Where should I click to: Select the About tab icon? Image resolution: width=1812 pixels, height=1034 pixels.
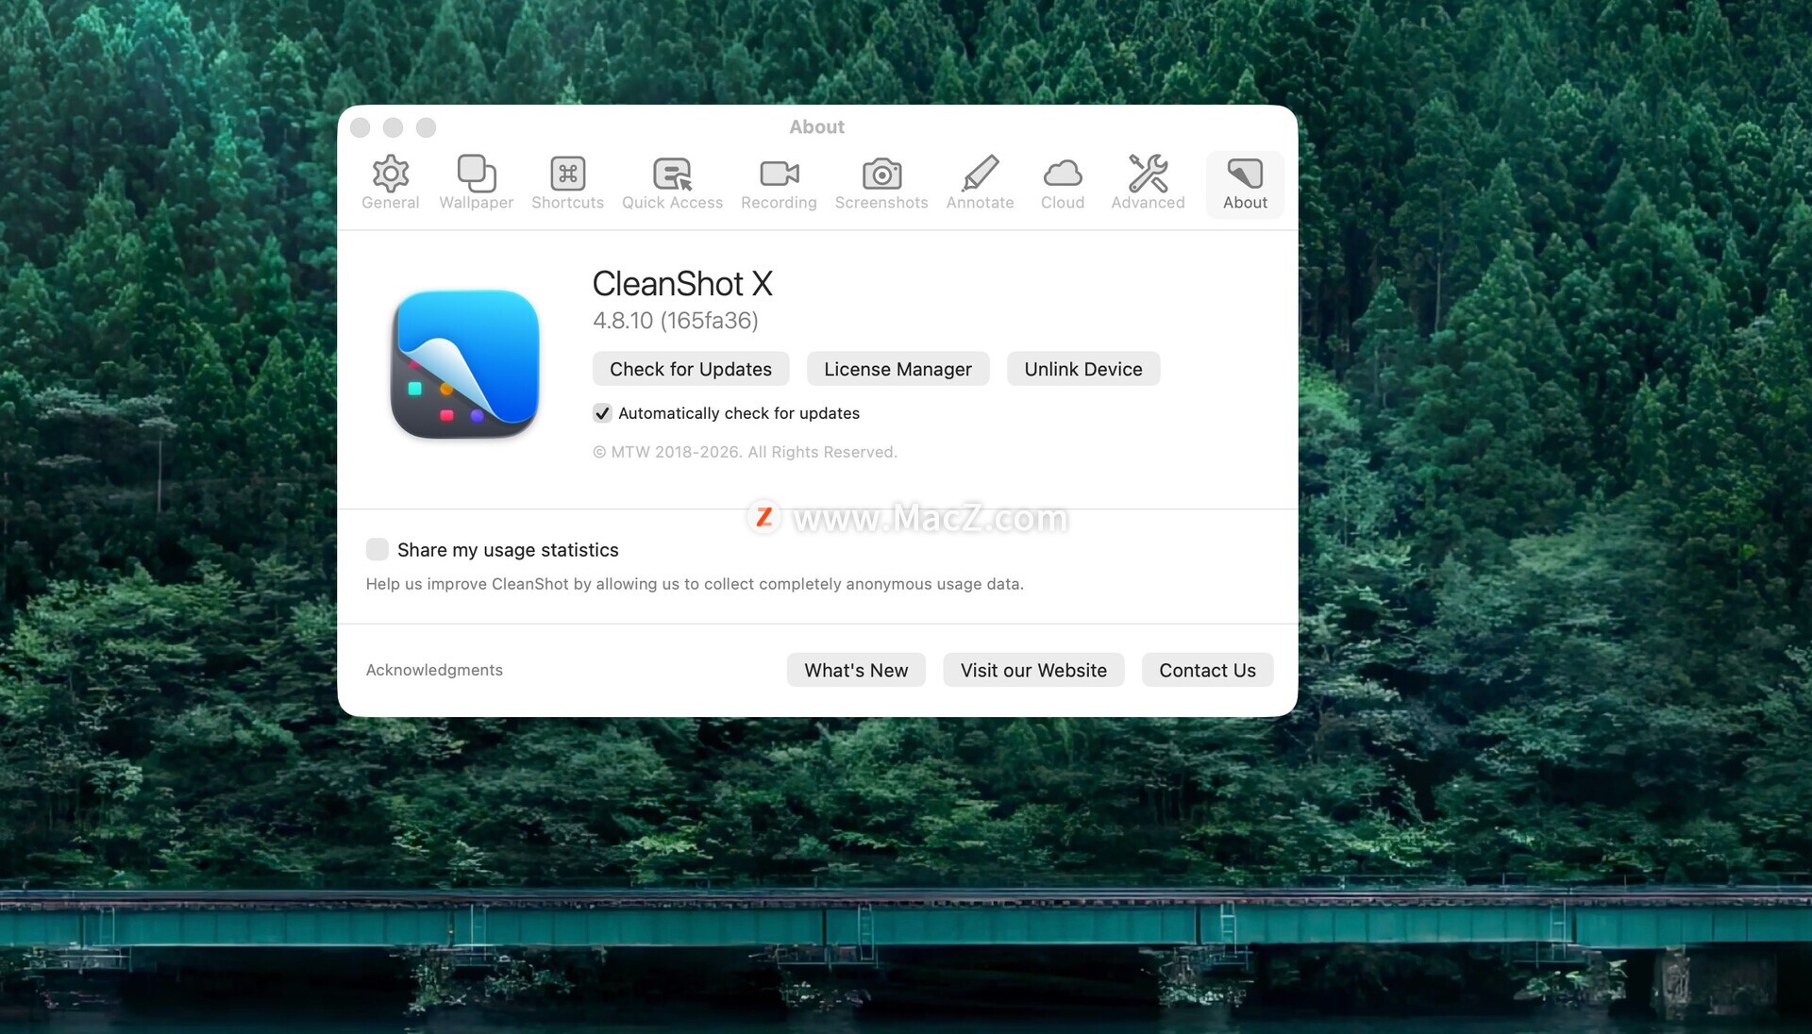(1245, 174)
